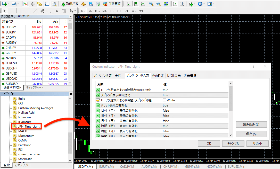The height and width of the screenshot is (169, 280).
Task: Select the Fibonacci retracement tool
Action: [50, 11]
